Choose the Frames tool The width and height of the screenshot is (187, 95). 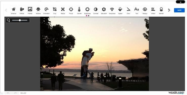point(30,10)
